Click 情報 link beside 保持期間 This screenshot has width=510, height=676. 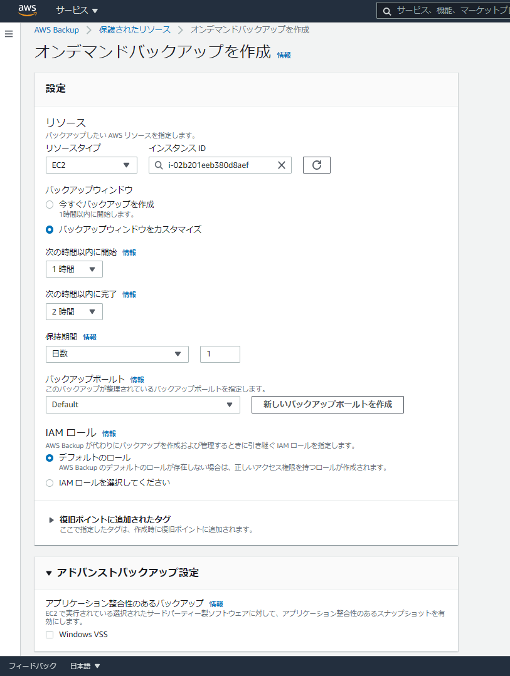pyautogui.click(x=90, y=337)
